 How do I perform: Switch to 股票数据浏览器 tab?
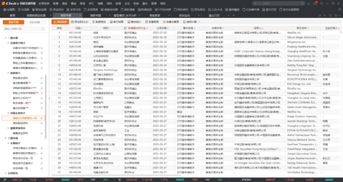pyautogui.click(x=36, y=15)
